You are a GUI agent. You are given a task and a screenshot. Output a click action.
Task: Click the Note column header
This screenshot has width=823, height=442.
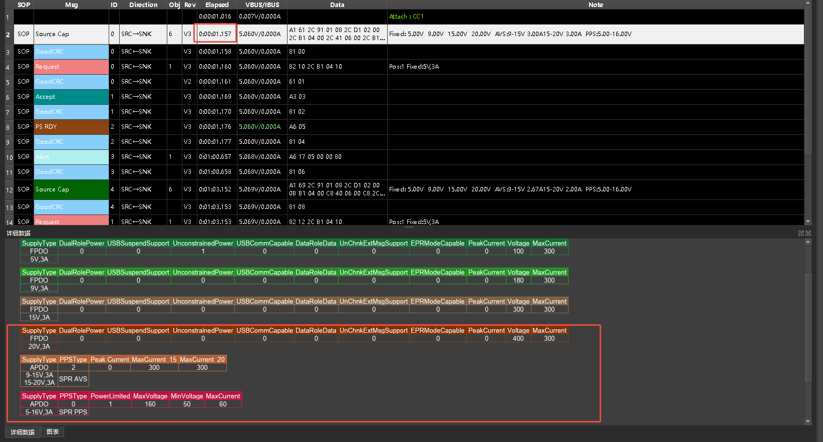[x=596, y=5]
